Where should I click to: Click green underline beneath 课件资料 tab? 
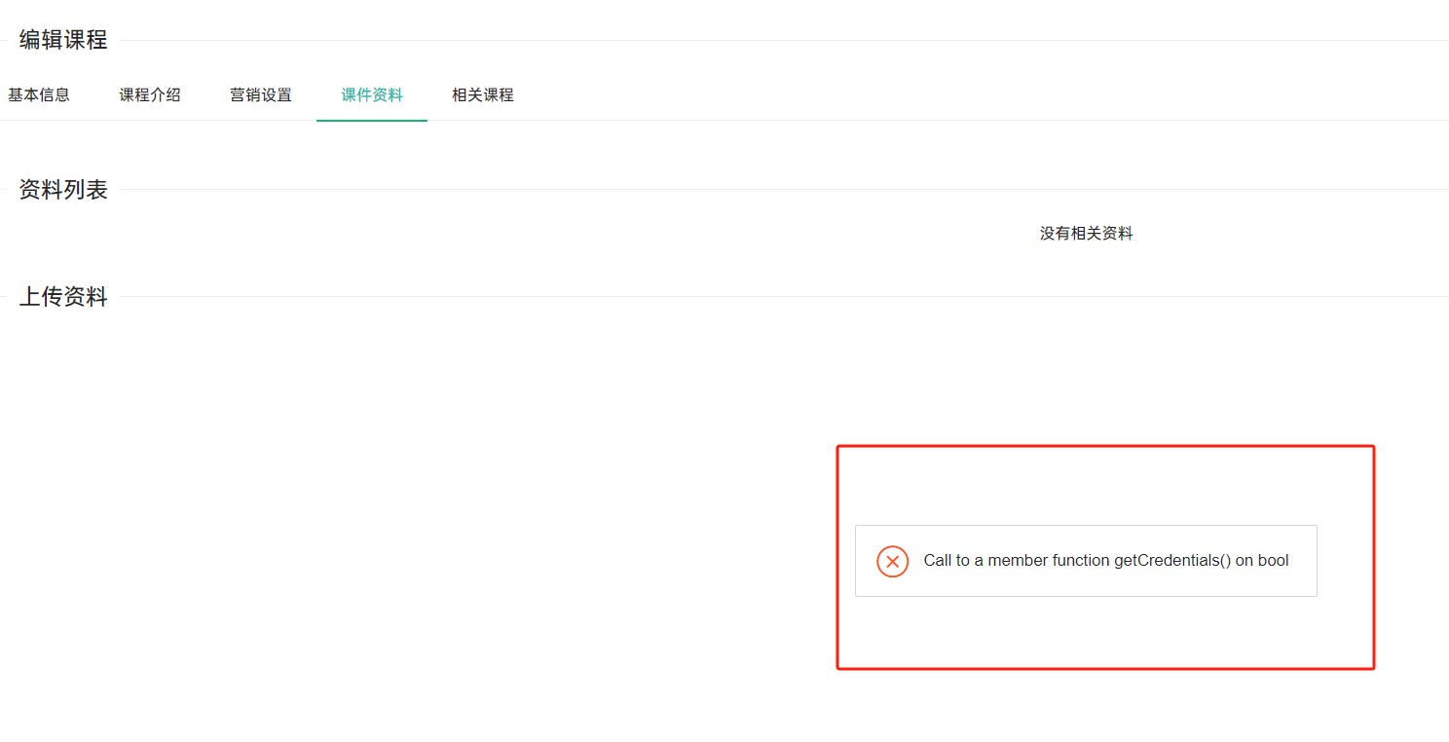[x=372, y=120]
